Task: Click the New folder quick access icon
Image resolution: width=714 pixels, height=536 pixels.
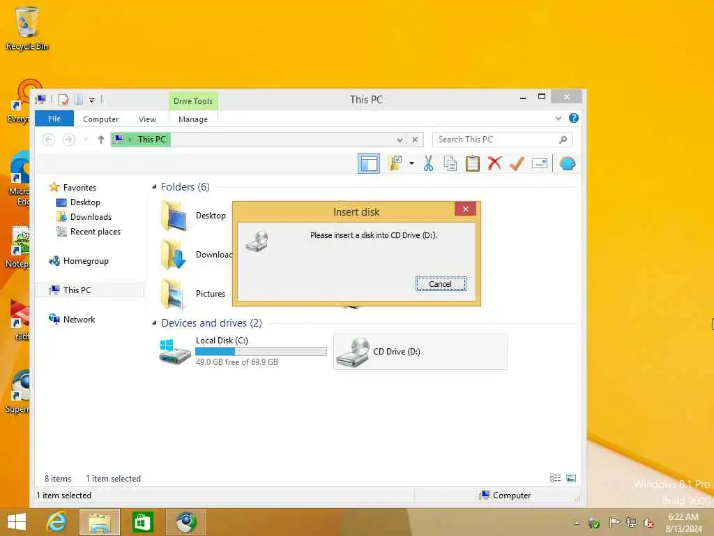Action: pyautogui.click(x=78, y=99)
